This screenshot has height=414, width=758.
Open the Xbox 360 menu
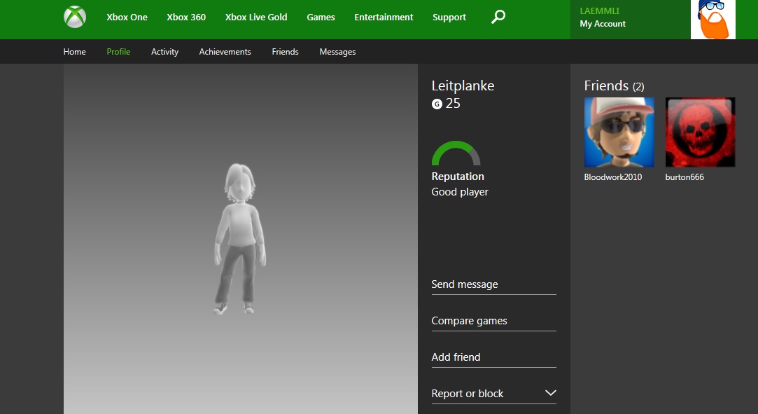(186, 17)
